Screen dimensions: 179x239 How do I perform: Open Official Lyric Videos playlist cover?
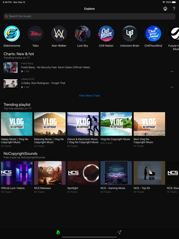(17, 173)
